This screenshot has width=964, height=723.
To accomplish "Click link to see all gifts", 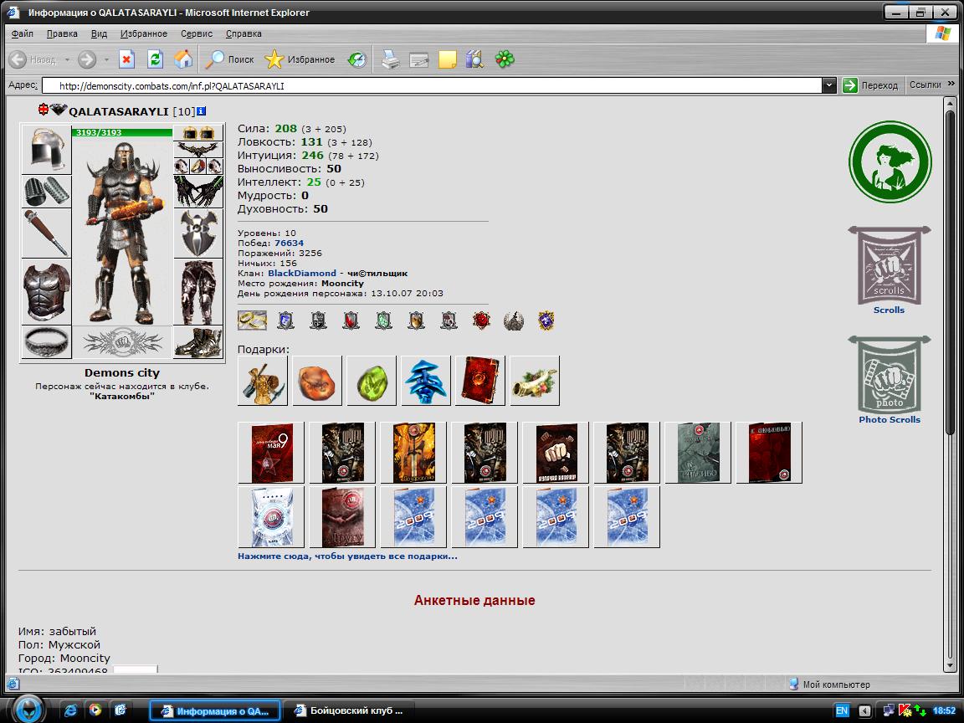I will click(347, 556).
